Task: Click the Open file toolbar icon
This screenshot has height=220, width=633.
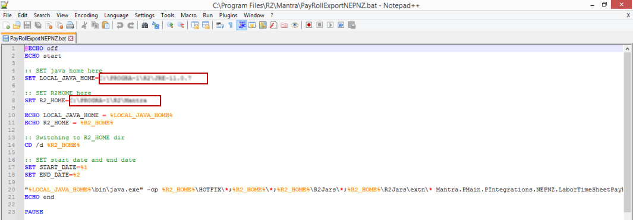Action: (17, 26)
